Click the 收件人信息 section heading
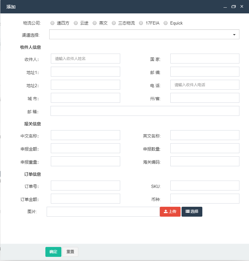This screenshot has height=261, width=249. click(x=30, y=47)
